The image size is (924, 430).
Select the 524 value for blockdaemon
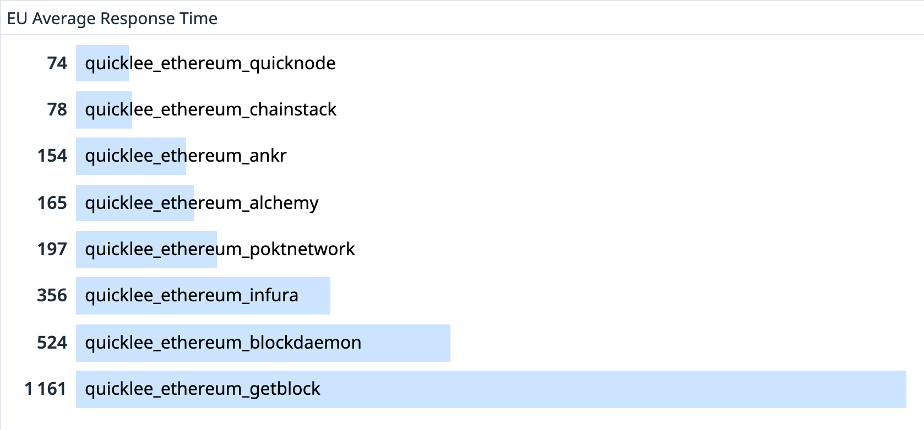[x=52, y=343]
